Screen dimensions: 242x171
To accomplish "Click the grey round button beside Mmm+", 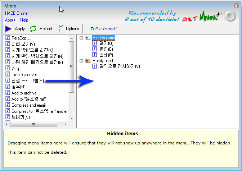I will 230,16.
